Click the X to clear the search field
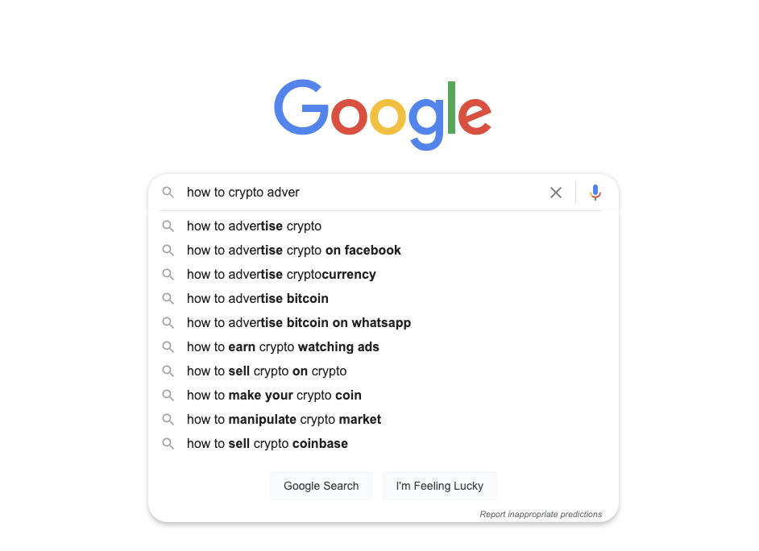759x551 pixels. click(555, 193)
